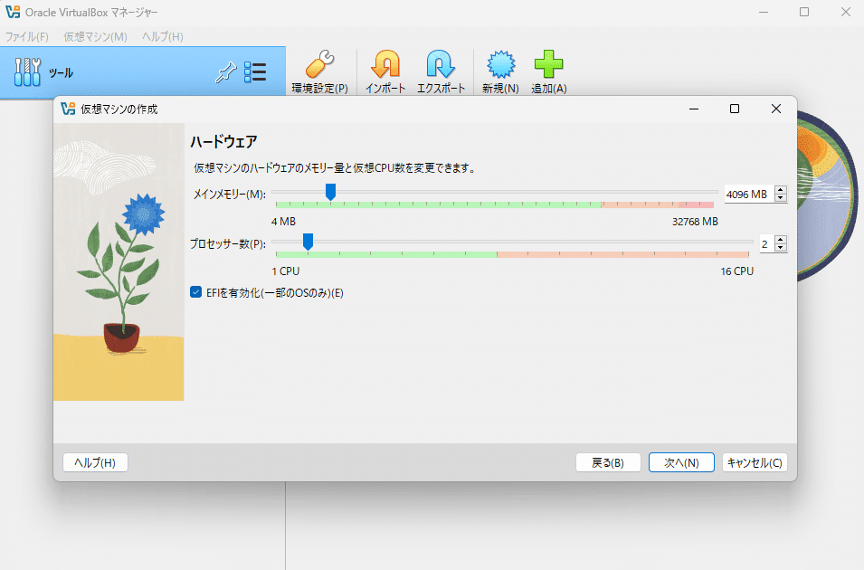Click VirtualBox logo in main title bar

click(x=13, y=12)
